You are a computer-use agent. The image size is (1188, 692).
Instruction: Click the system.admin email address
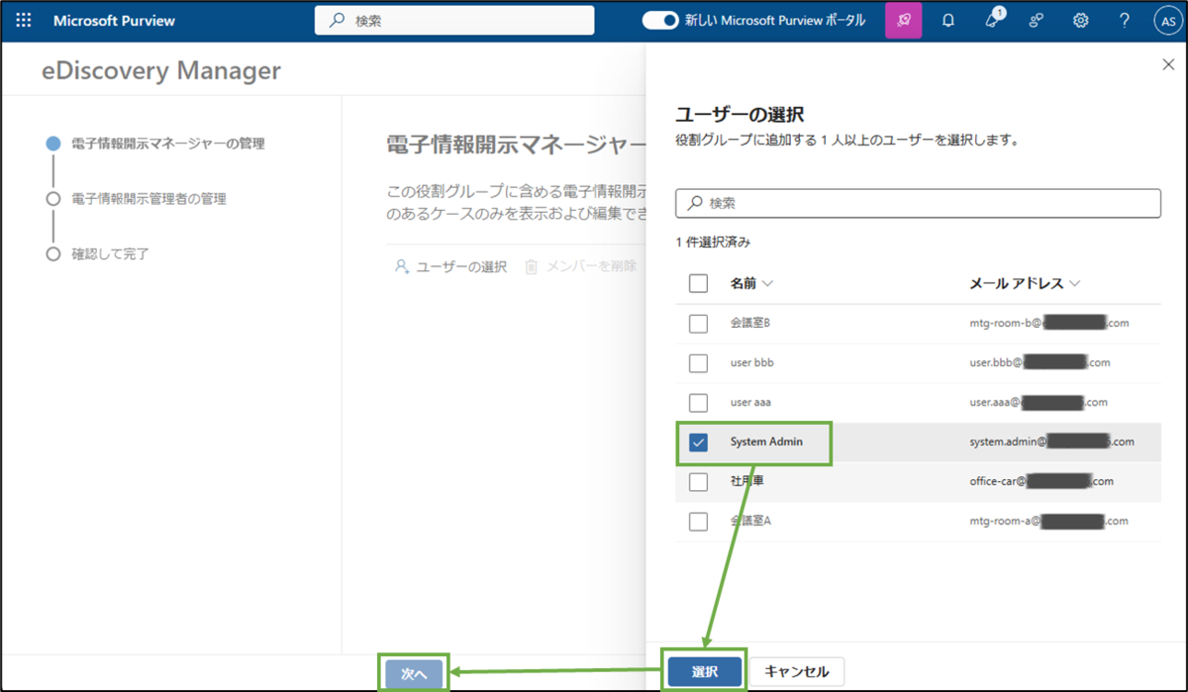coord(1052,442)
